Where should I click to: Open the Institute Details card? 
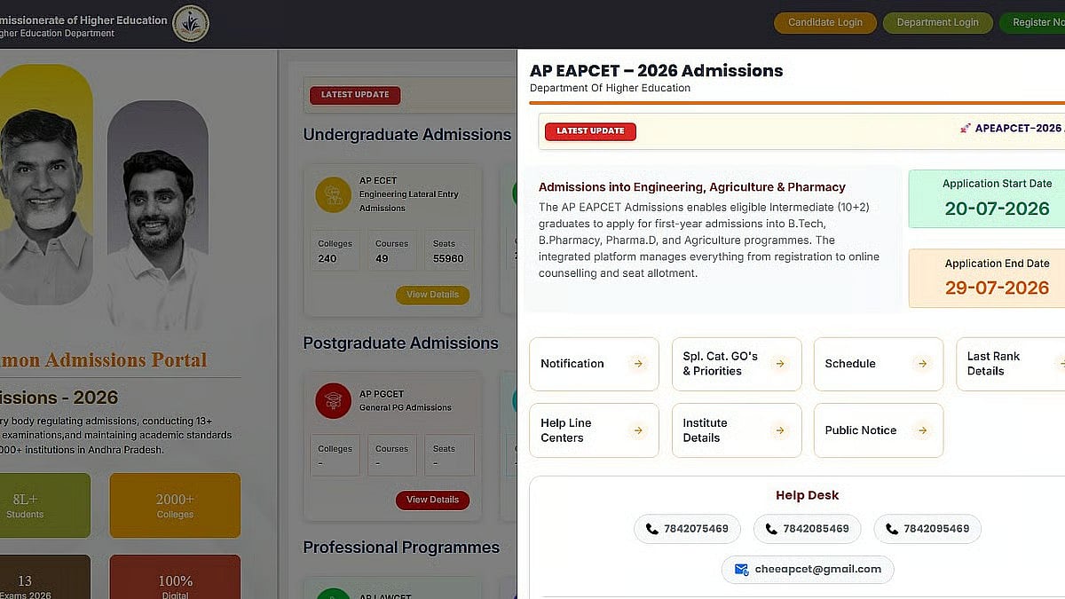pos(737,430)
